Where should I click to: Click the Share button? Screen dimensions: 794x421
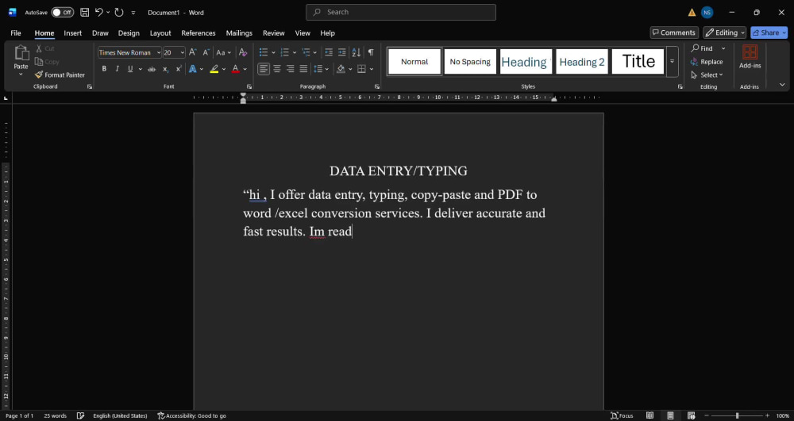pyautogui.click(x=769, y=33)
